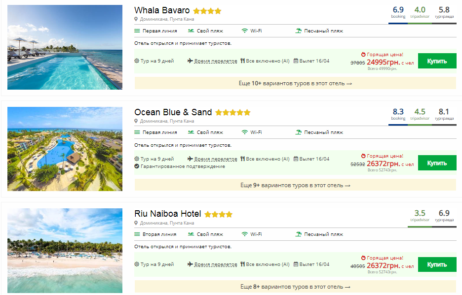The width and height of the screenshot is (462, 295).
Task: Open the tripadvisor 4.5 rating tab for Ocean Blue
Action: point(420,114)
